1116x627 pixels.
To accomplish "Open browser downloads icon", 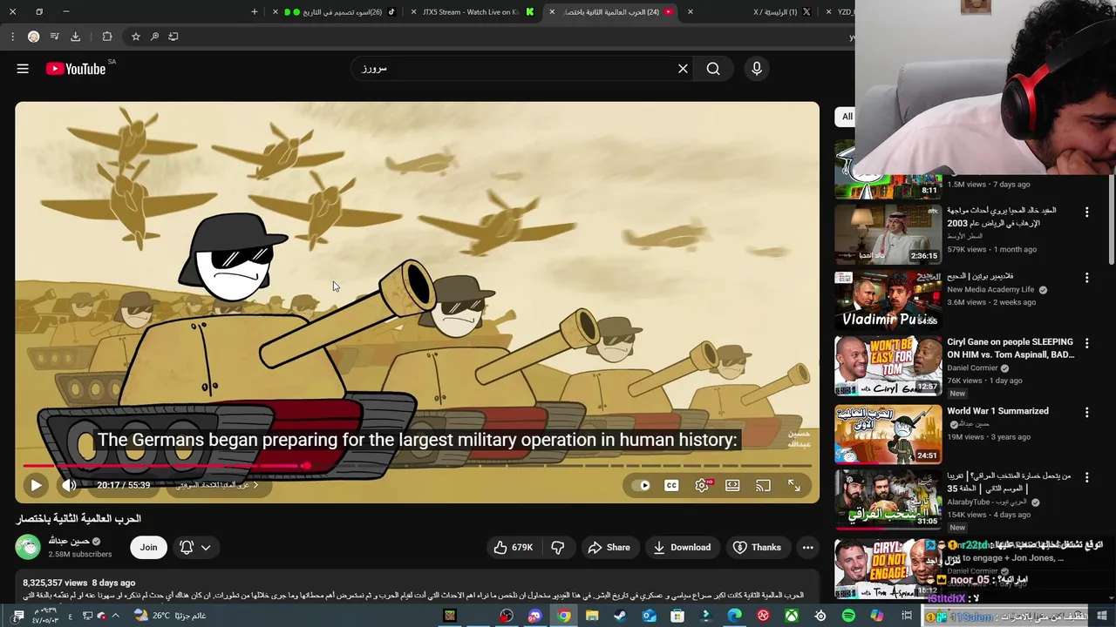I will pyautogui.click(x=75, y=37).
